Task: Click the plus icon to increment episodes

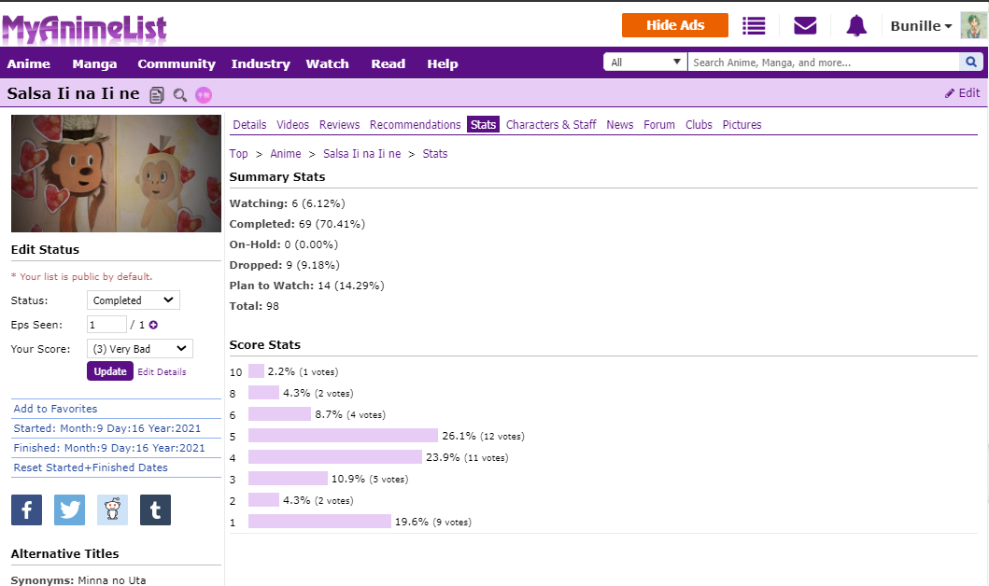Action: pos(153,325)
